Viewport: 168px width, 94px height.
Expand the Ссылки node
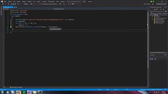click(x=152, y=16)
